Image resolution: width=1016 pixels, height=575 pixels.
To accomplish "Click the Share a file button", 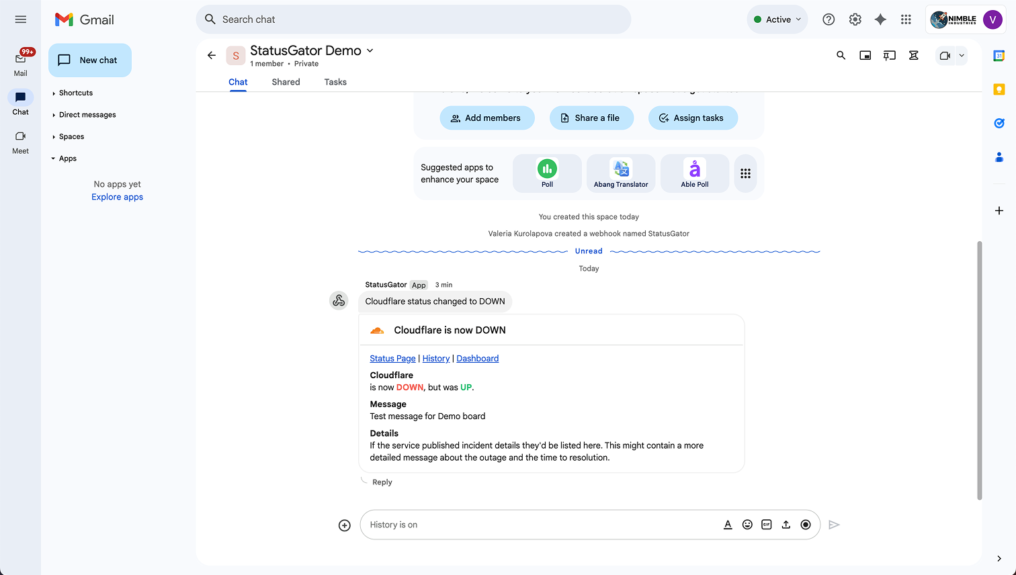I will 592,118.
